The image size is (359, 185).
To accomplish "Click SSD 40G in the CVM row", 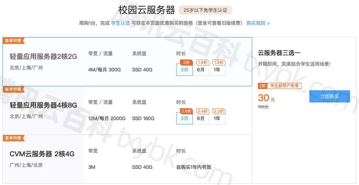I will tap(142, 167).
